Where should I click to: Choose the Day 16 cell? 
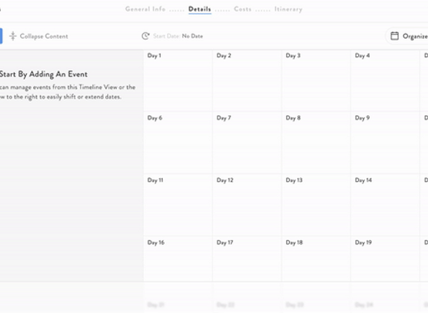click(178, 259)
